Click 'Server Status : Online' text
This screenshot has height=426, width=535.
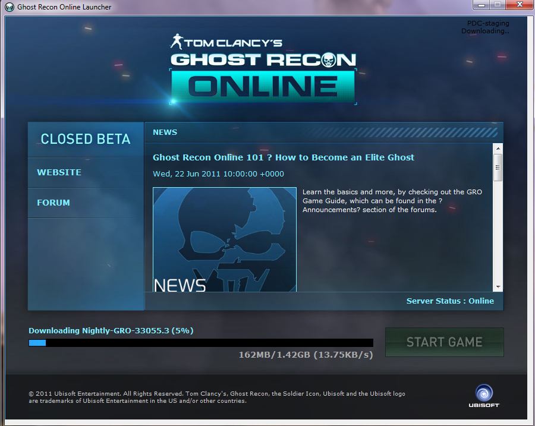450,301
